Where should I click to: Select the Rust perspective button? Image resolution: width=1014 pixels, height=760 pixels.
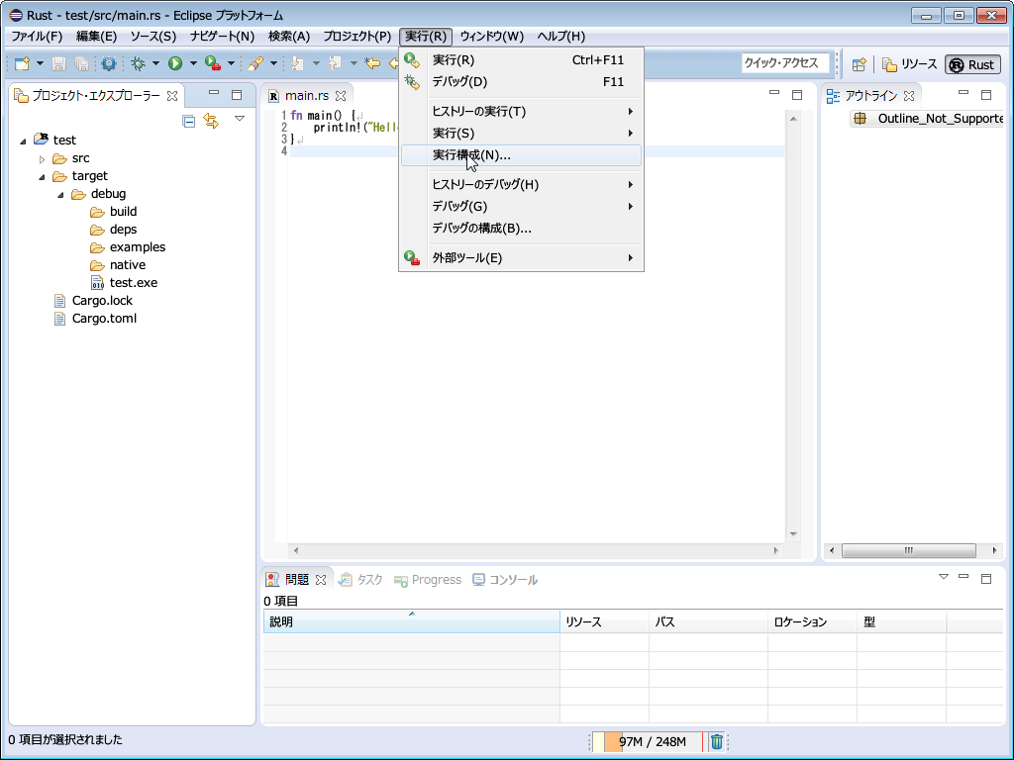972,64
